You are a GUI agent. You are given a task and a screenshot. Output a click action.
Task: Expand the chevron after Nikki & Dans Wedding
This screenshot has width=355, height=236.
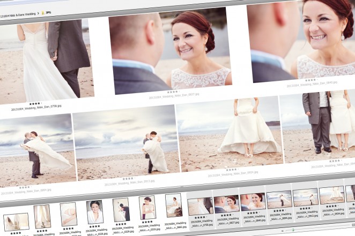coord(38,13)
